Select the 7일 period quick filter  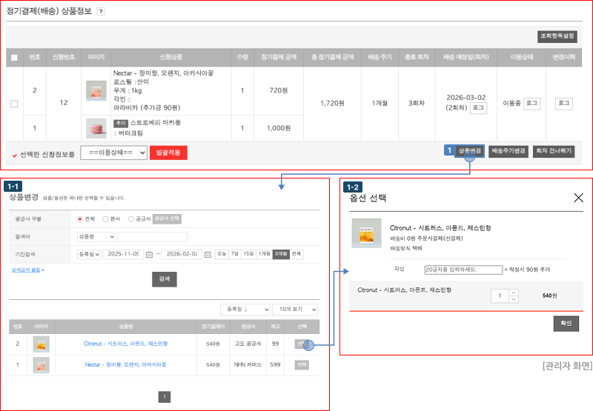(x=234, y=254)
